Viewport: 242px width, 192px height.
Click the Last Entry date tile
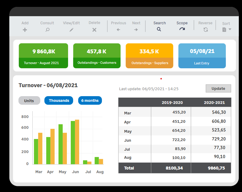click(x=202, y=56)
